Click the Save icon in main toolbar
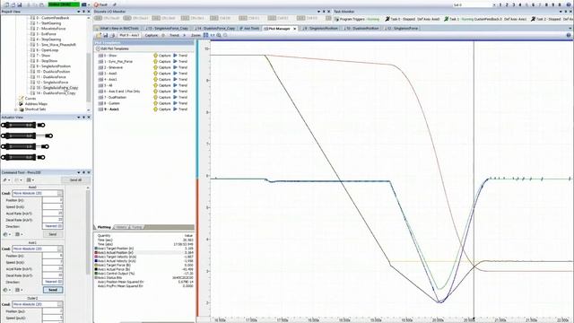 [20, 4]
